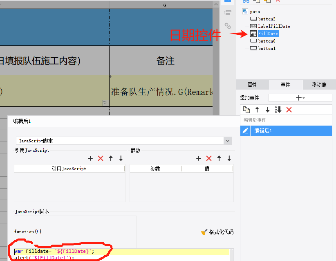Delete the selected referenced JavaScript entry
Image resolution: width=336 pixels, height=261 pixels.
(101, 158)
